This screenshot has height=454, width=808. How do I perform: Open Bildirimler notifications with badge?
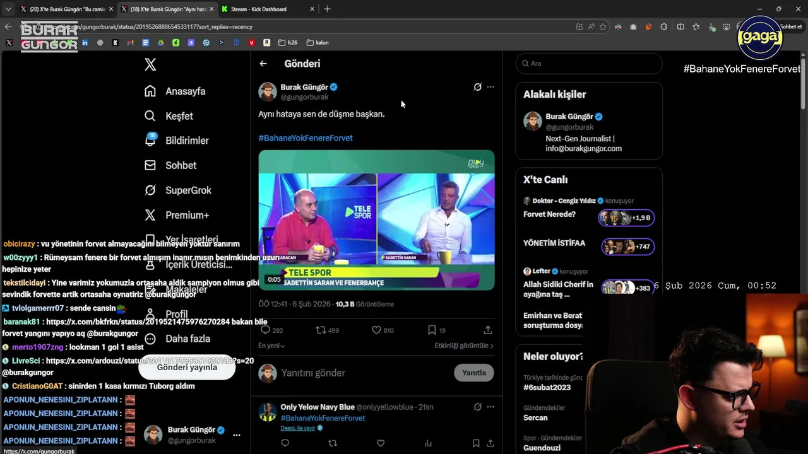(x=176, y=141)
